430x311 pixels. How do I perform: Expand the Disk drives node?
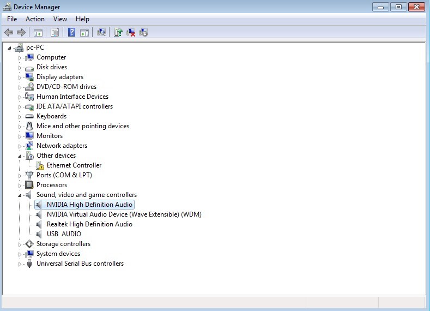coord(20,68)
